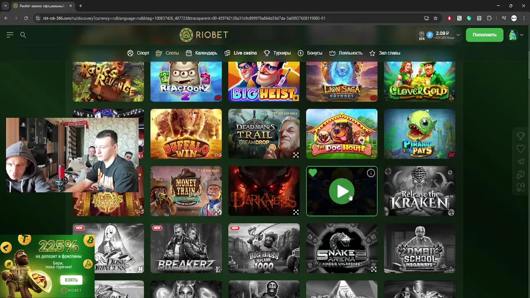Toggle the green heart favorite on the hovered game
Image resolution: width=530 pixels, height=298 pixels.
point(313,173)
